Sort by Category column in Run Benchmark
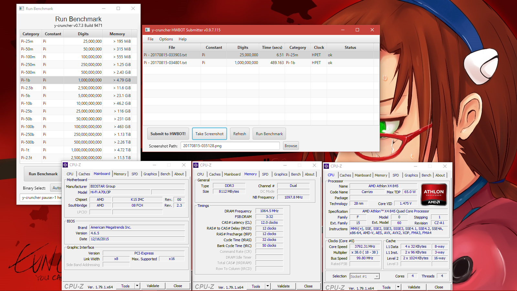 [x=31, y=34]
